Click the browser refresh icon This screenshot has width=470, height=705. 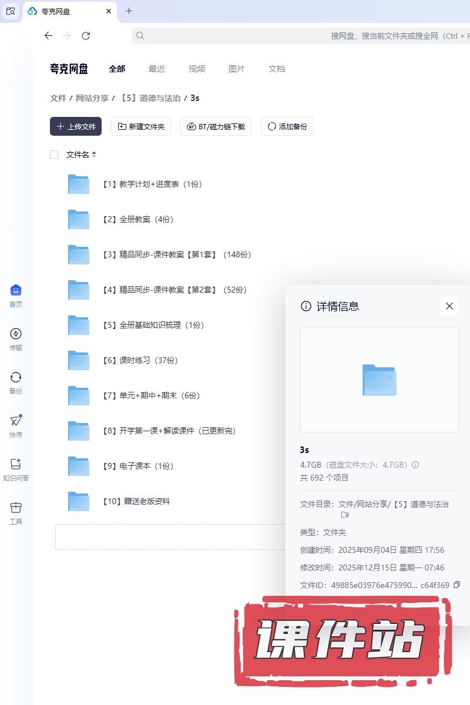pos(86,36)
